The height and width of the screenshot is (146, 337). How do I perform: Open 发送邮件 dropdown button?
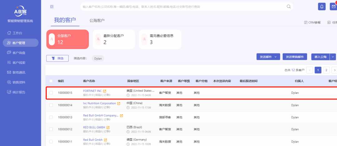tap(268, 57)
